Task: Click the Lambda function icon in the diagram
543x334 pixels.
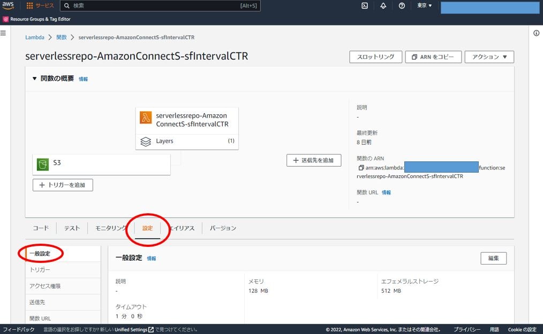Action: coord(146,118)
